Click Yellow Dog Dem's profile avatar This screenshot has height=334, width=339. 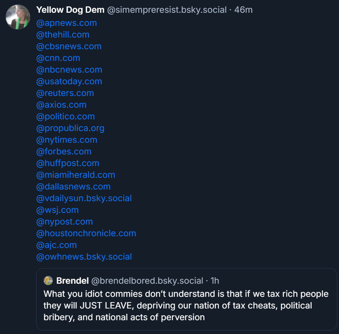[x=18, y=17]
